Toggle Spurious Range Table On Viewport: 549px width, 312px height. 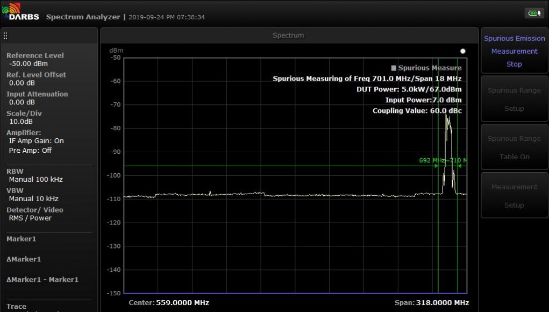click(x=515, y=147)
